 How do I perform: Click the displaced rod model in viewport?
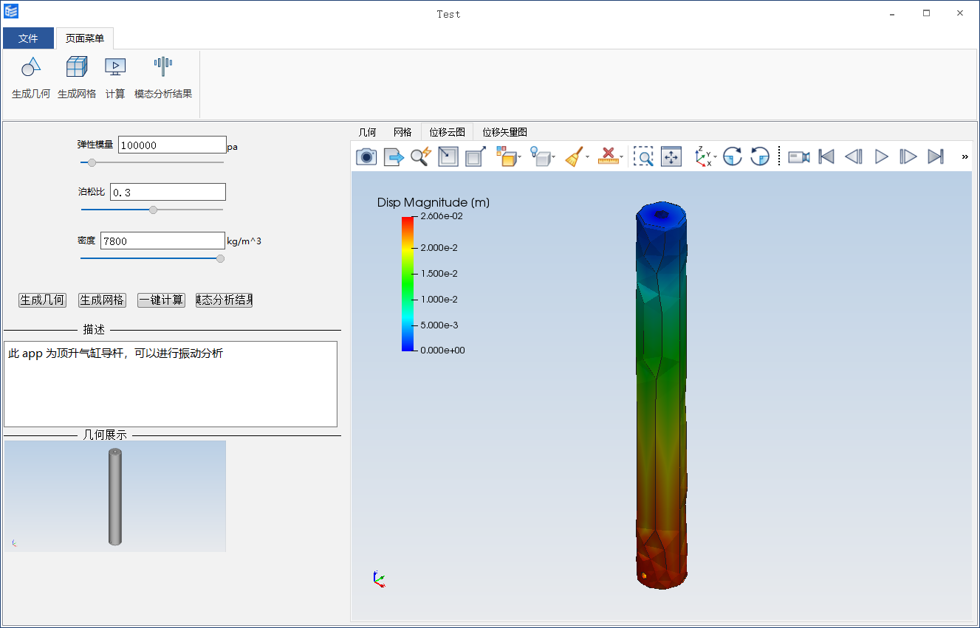tap(662, 395)
